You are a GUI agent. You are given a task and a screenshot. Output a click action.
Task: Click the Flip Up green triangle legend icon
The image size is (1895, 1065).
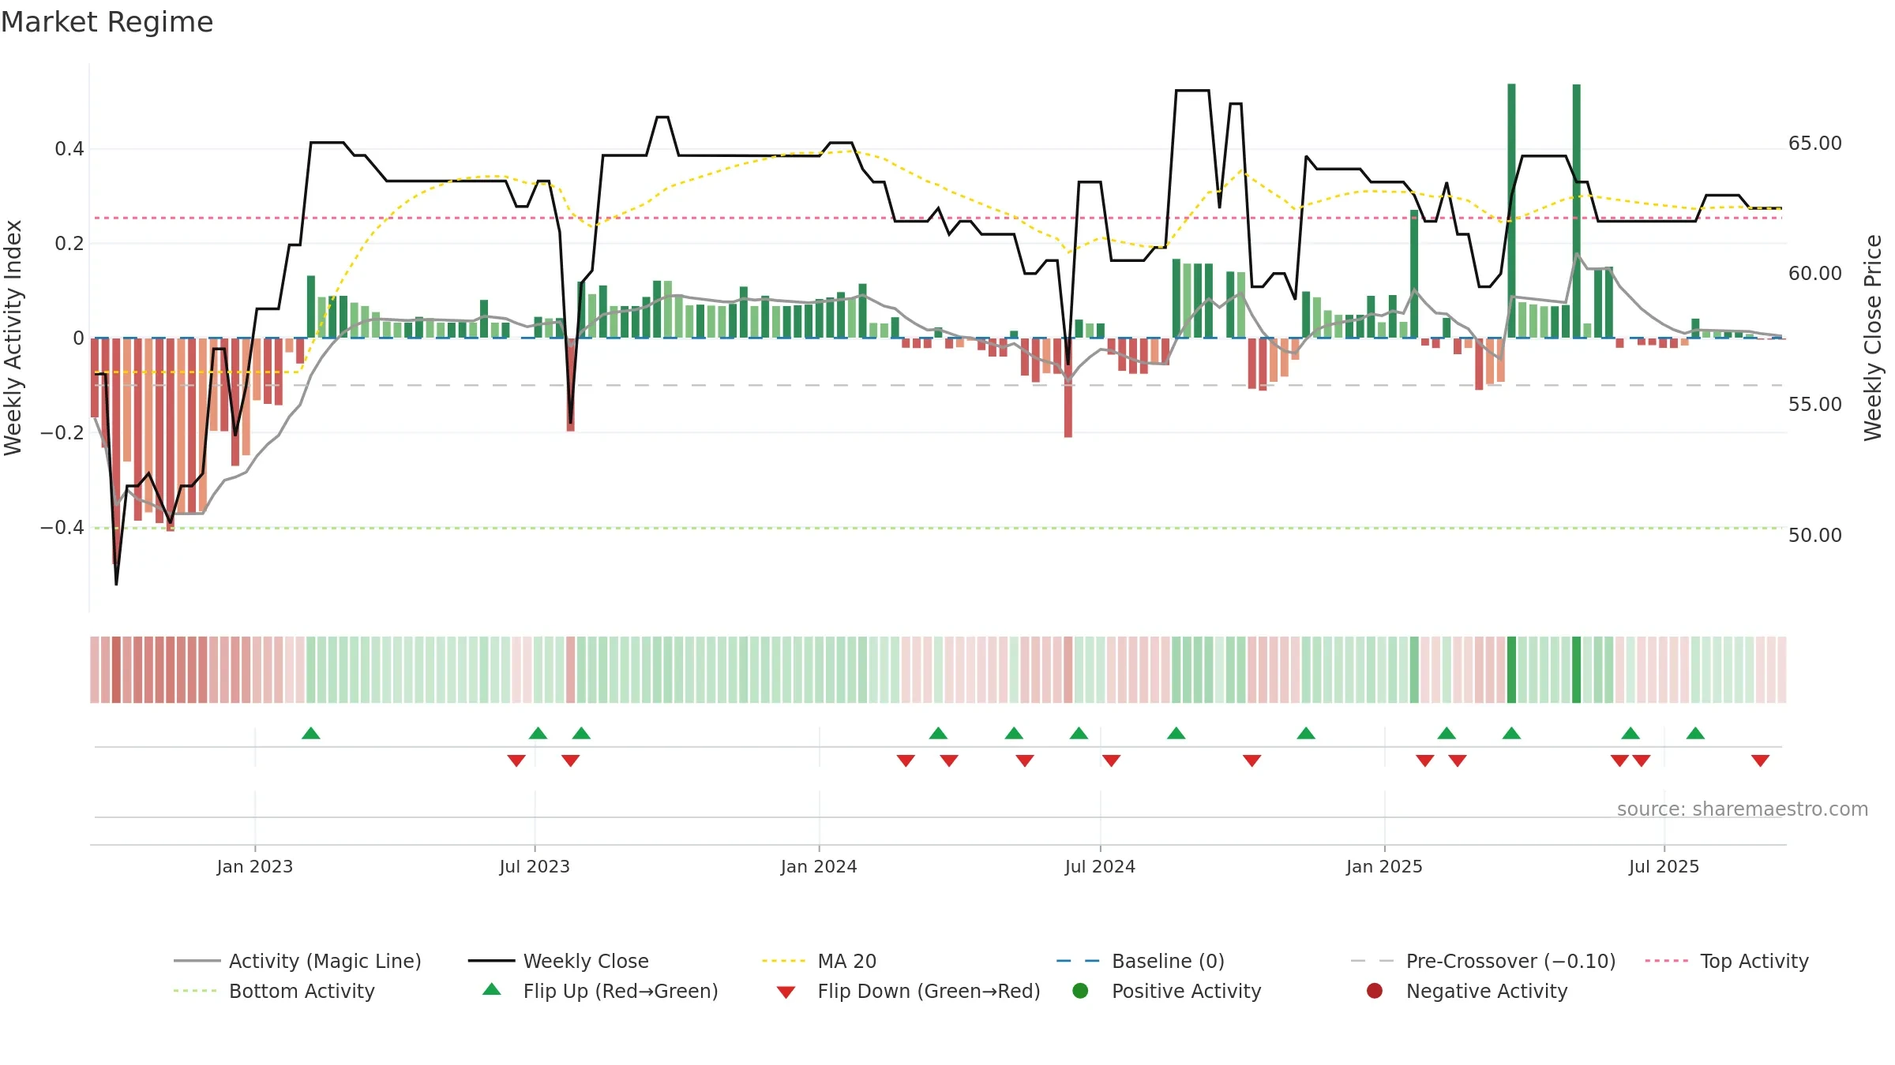tap(492, 989)
